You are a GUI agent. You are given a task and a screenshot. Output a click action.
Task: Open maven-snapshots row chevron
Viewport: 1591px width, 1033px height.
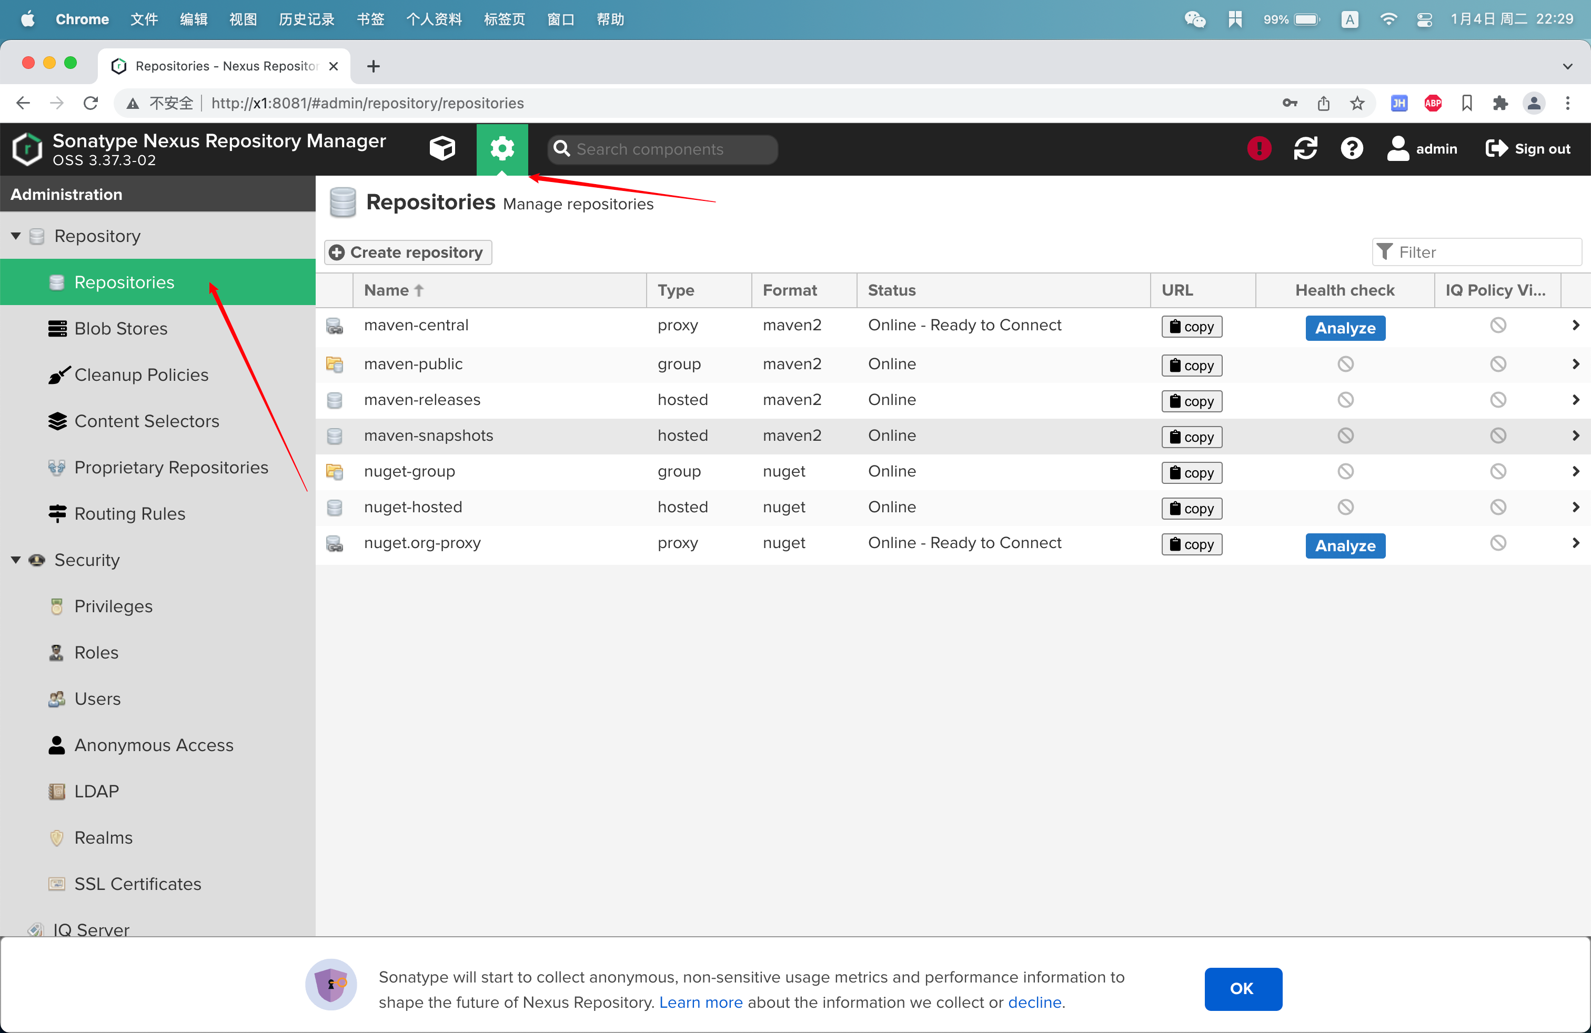click(1576, 435)
